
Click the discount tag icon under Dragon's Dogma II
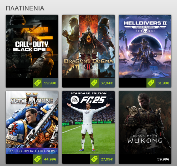(x=94, y=83)
